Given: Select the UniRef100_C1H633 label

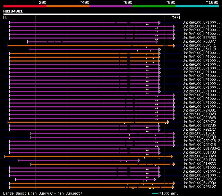Looking at the screenshot, I should click(x=199, y=164).
